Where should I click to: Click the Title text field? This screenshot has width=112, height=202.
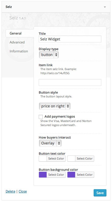[70, 39]
